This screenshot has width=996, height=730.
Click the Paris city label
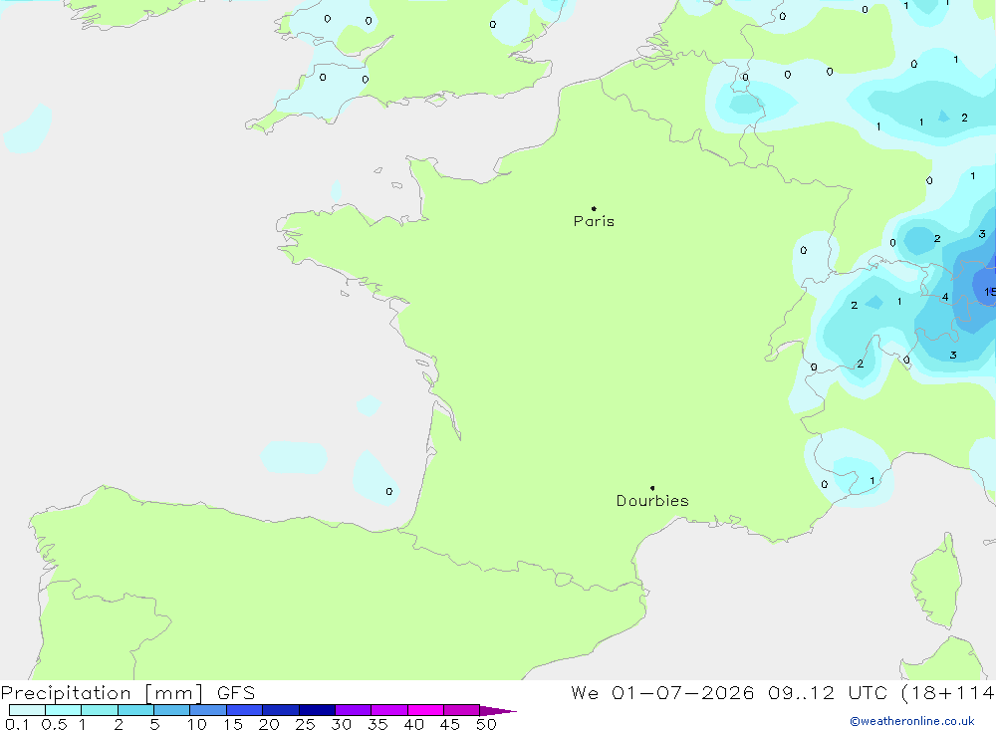(x=594, y=221)
